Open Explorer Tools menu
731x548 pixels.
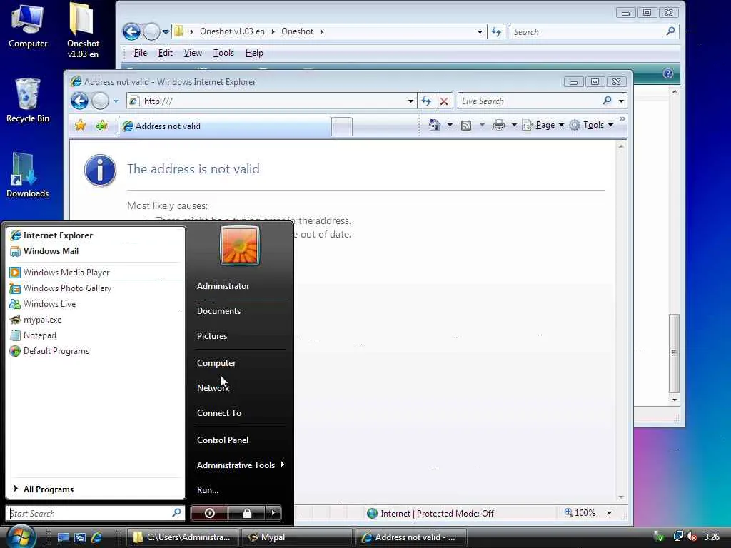click(223, 53)
